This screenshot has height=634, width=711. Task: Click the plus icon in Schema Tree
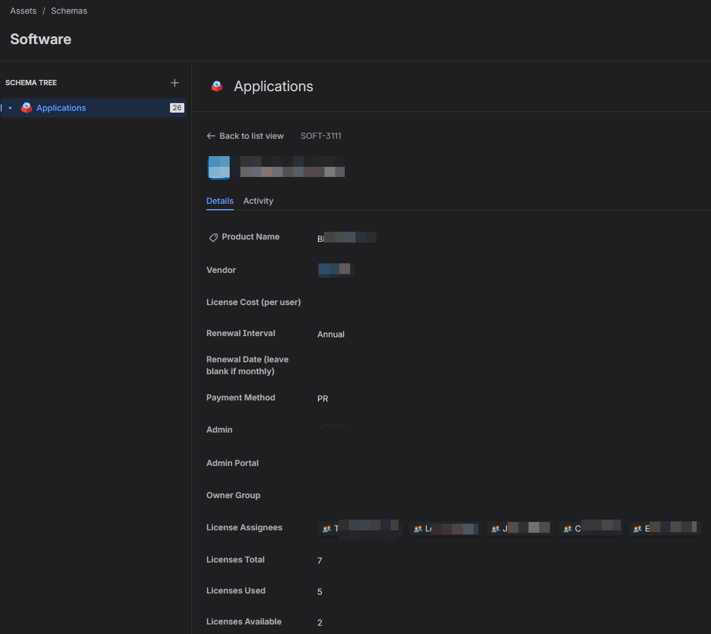175,83
